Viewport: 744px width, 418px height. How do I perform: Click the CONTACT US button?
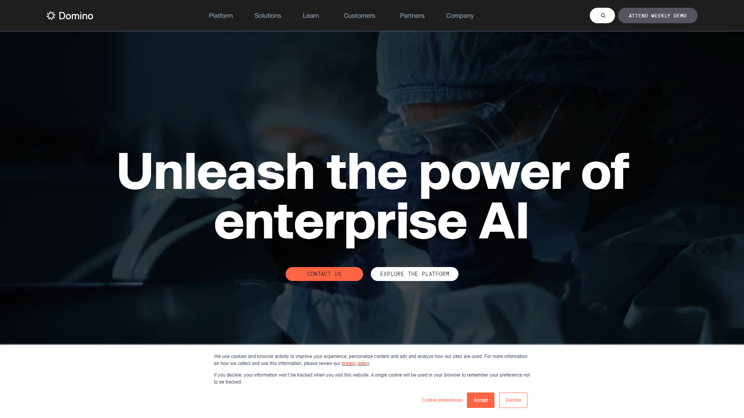point(324,274)
